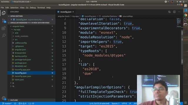The width and height of the screenshot is (188, 105).
Task: Select the tsconfig.json editor tab
Action: (66, 12)
